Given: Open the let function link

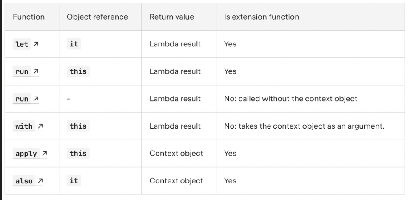Looking at the screenshot, I should (22, 44).
